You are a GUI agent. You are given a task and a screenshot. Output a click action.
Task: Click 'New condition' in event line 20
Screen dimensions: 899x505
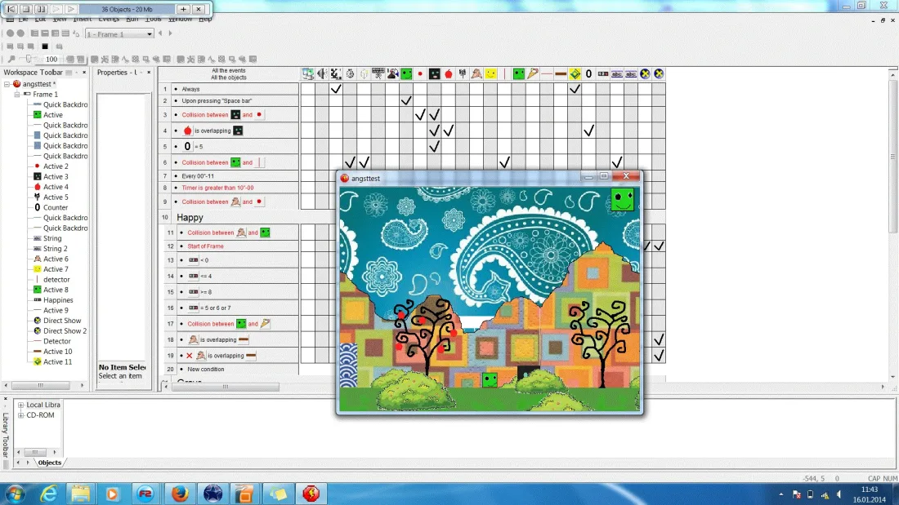click(206, 370)
